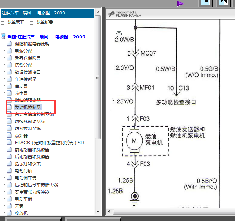Click the MC07 connector label in diagram
Image resolution: width=235 pixels, height=221 pixels.
[148, 53]
